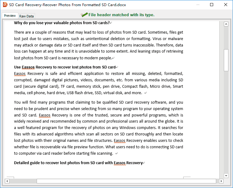
Task: Open the Raw Data tab
Action: pos(27,16)
